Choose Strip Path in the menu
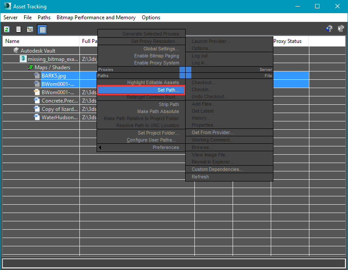 click(x=169, y=104)
